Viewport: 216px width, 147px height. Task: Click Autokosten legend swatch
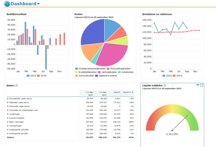pos(119,72)
